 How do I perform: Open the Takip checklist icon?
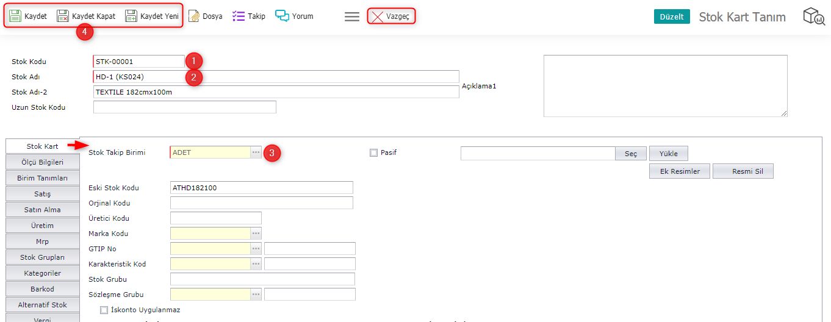tap(239, 16)
